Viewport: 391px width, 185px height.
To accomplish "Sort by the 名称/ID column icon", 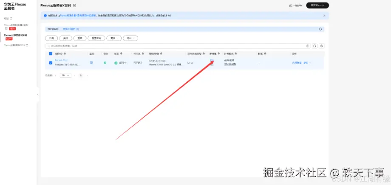I will tap(65, 53).
